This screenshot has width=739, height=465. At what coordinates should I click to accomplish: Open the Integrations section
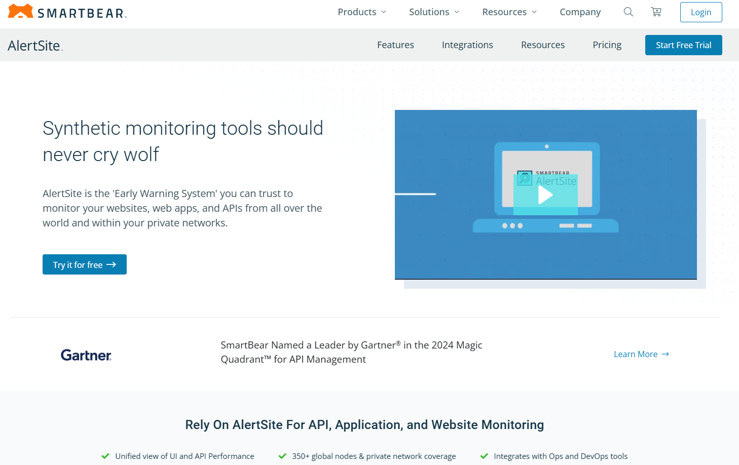tap(467, 45)
